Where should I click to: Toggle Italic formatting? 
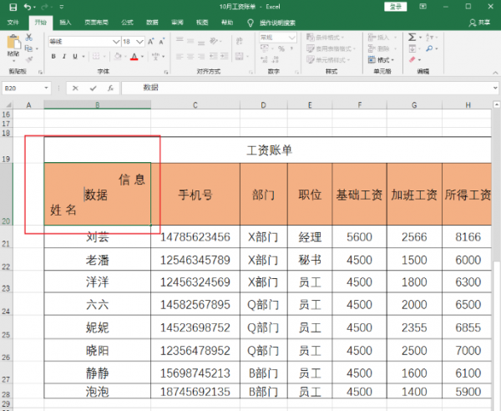[64, 57]
